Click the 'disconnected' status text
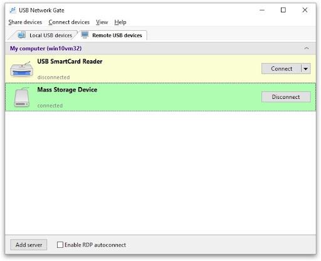321x261 pixels. 53,78
